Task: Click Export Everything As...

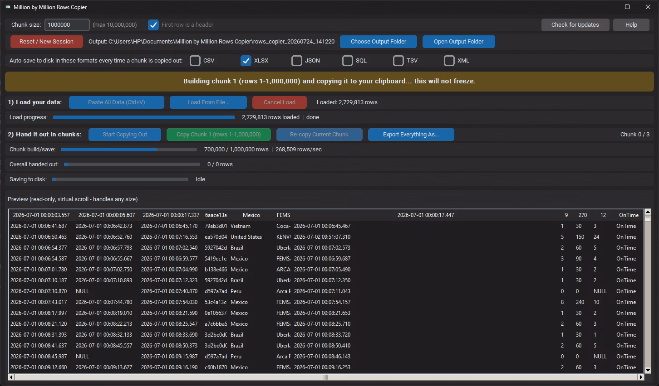Action: pyautogui.click(x=411, y=135)
